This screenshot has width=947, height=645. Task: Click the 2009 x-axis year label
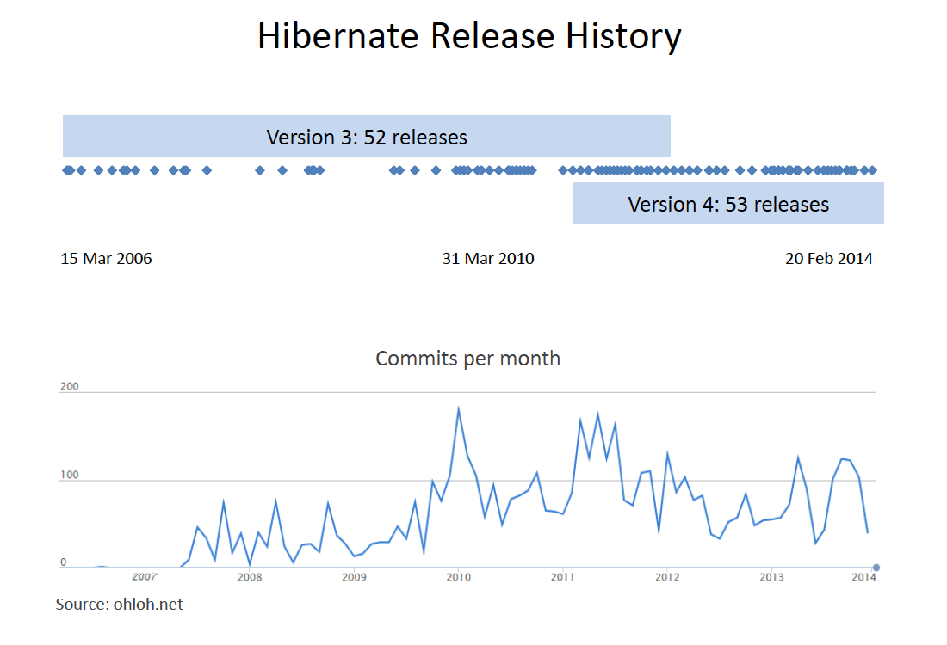coord(354,577)
